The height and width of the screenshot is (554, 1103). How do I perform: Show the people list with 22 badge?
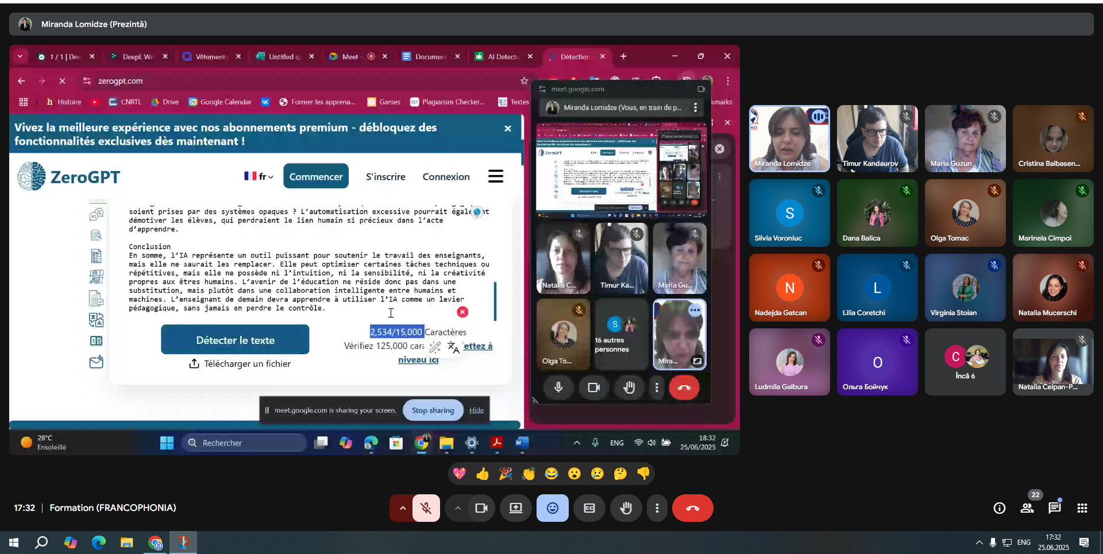tap(1027, 508)
